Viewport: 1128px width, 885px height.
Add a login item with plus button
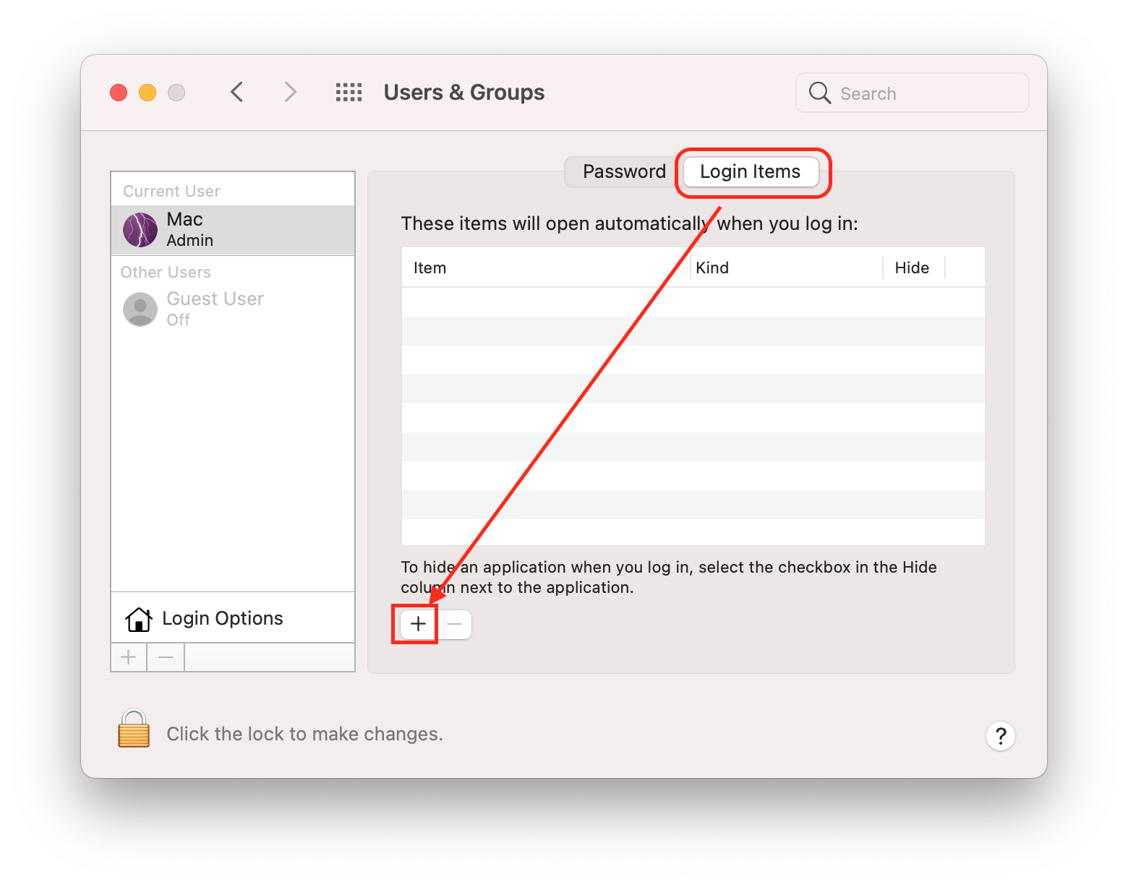pos(418,624)
